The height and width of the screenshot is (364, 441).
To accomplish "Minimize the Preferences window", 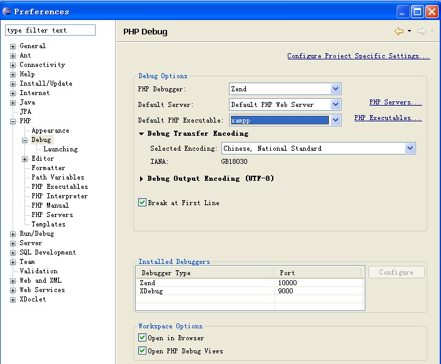I will (x=403, y=12).
